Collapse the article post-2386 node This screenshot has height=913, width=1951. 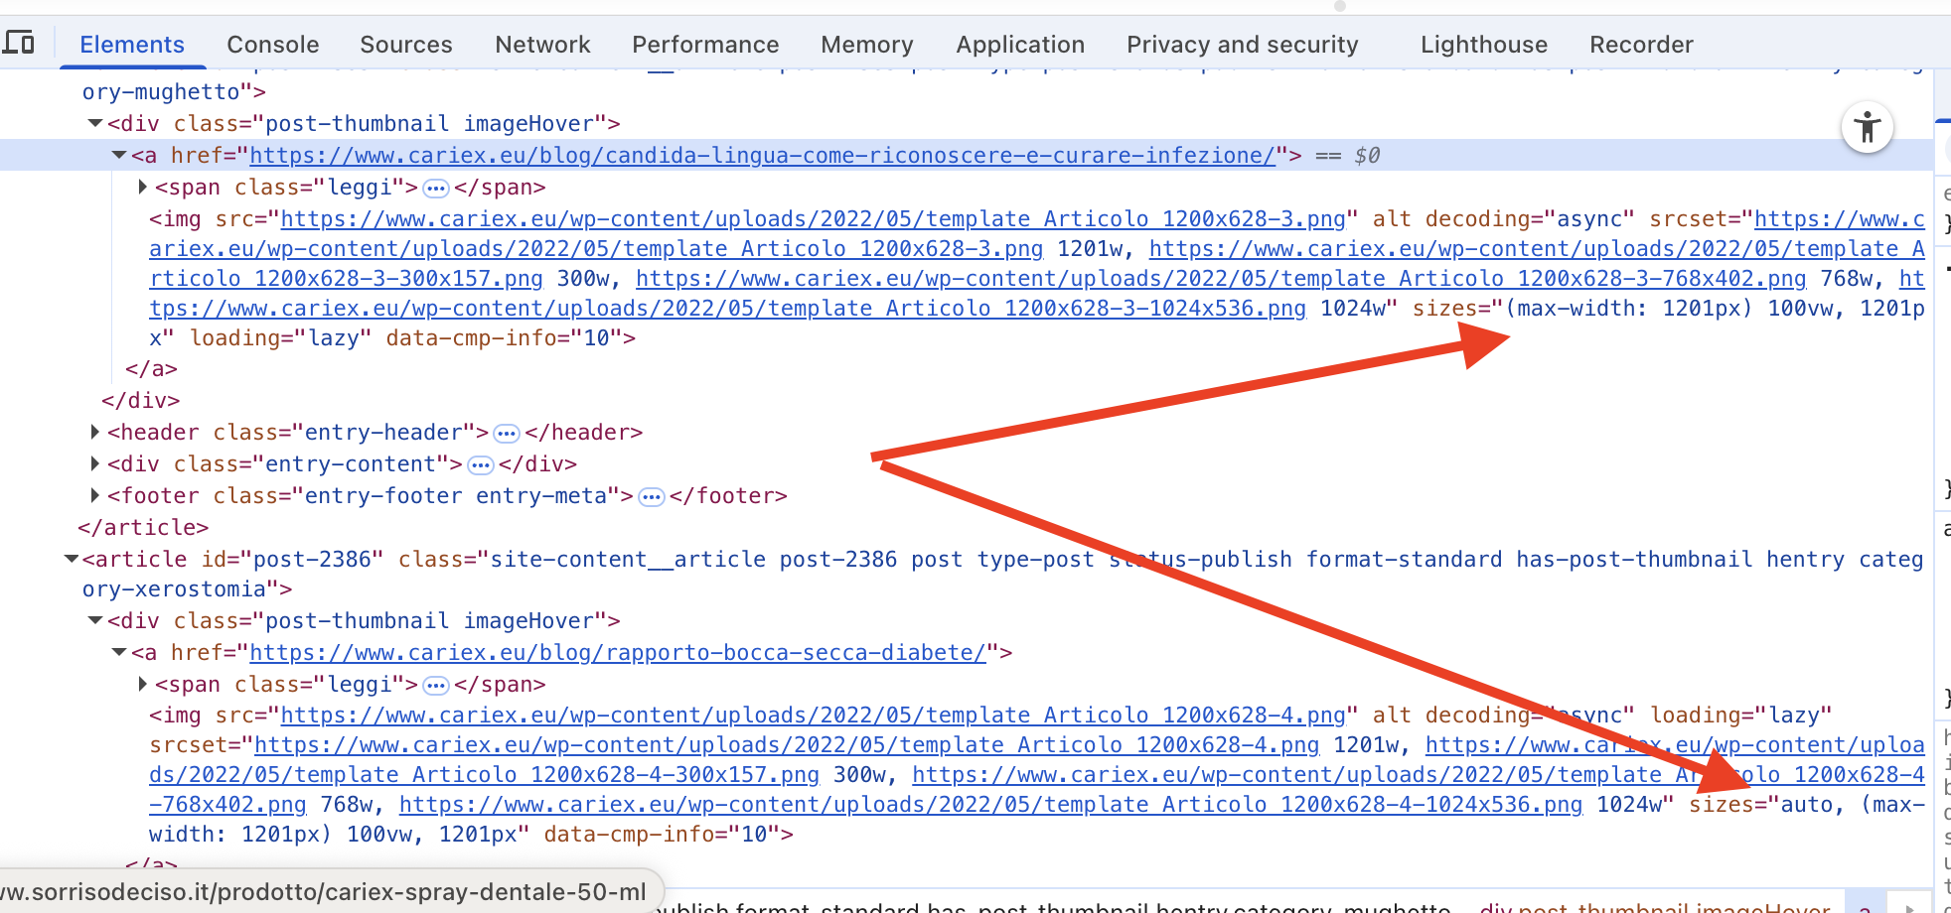click(72, 560)
